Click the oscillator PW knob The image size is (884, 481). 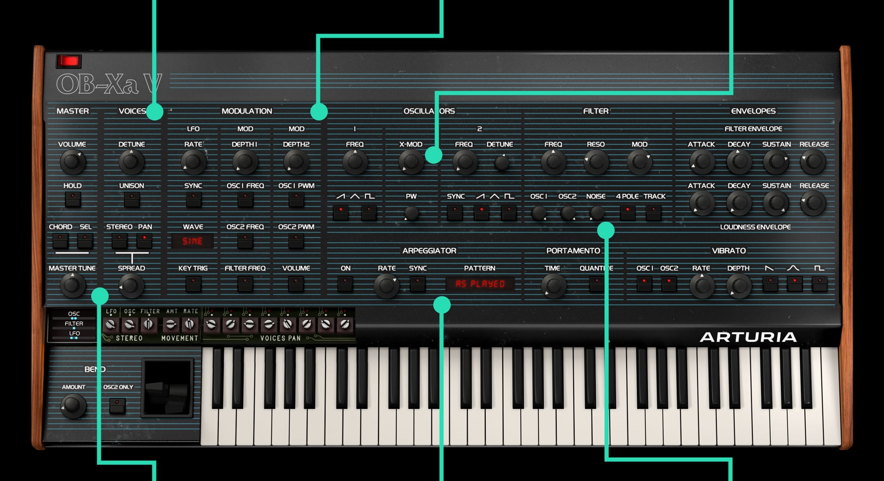click(411, 213)
